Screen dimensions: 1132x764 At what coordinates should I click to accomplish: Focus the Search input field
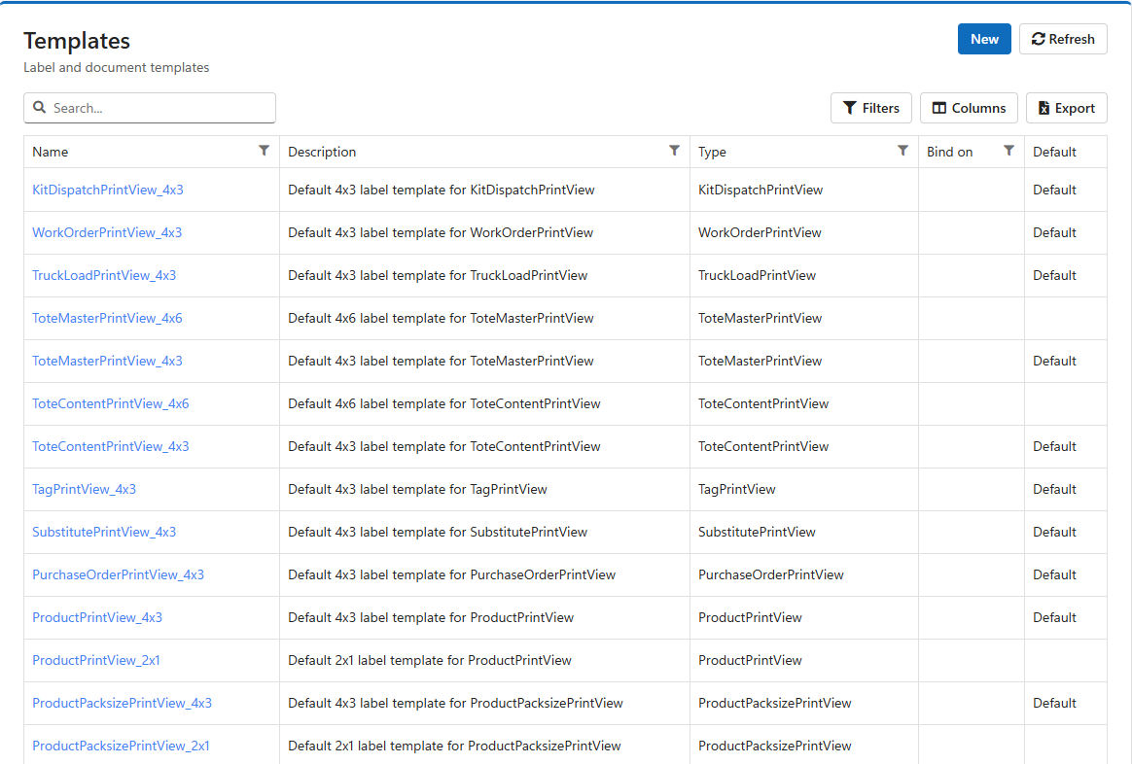[150, 108]
